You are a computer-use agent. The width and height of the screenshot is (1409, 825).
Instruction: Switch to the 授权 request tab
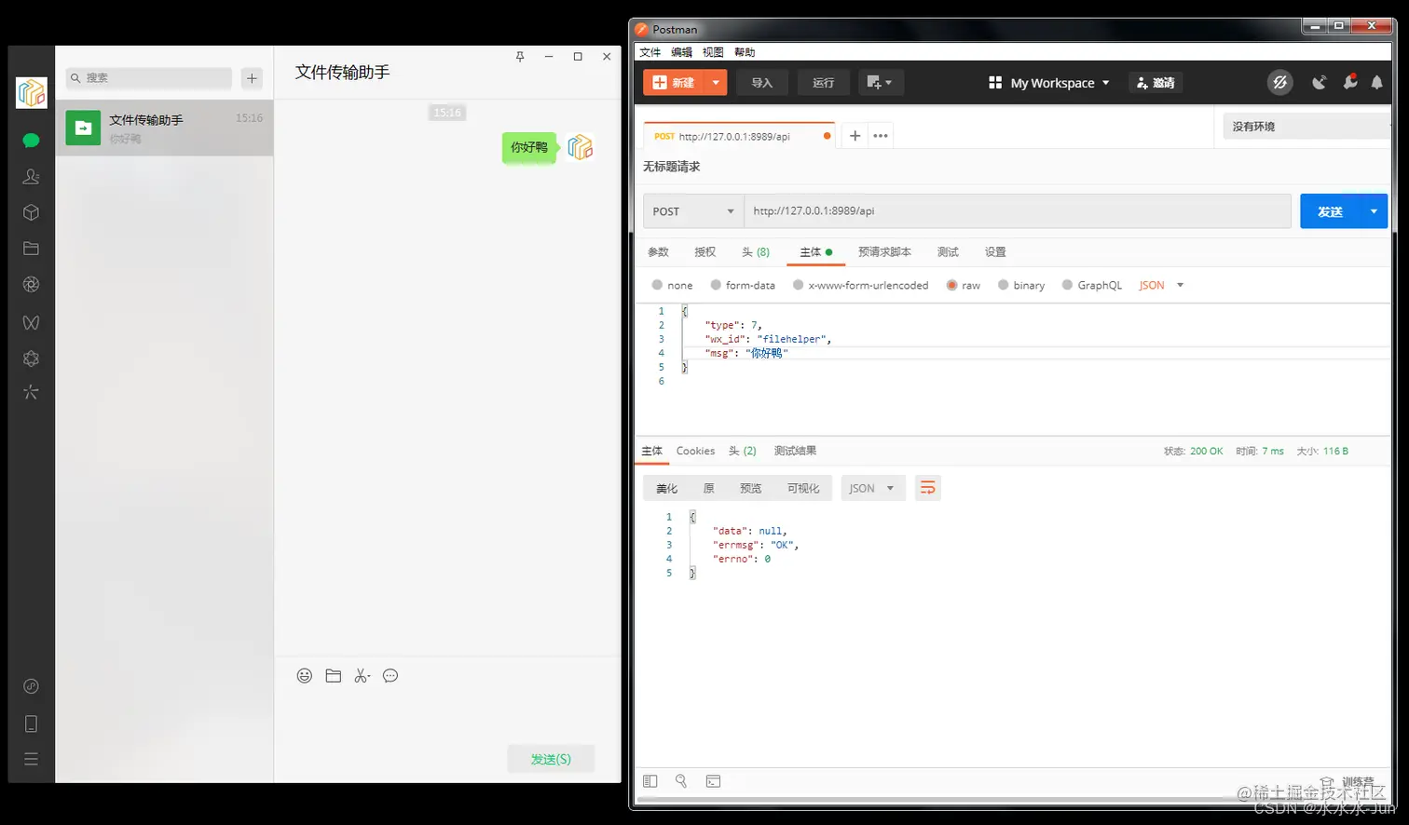[x=705, y=252]
